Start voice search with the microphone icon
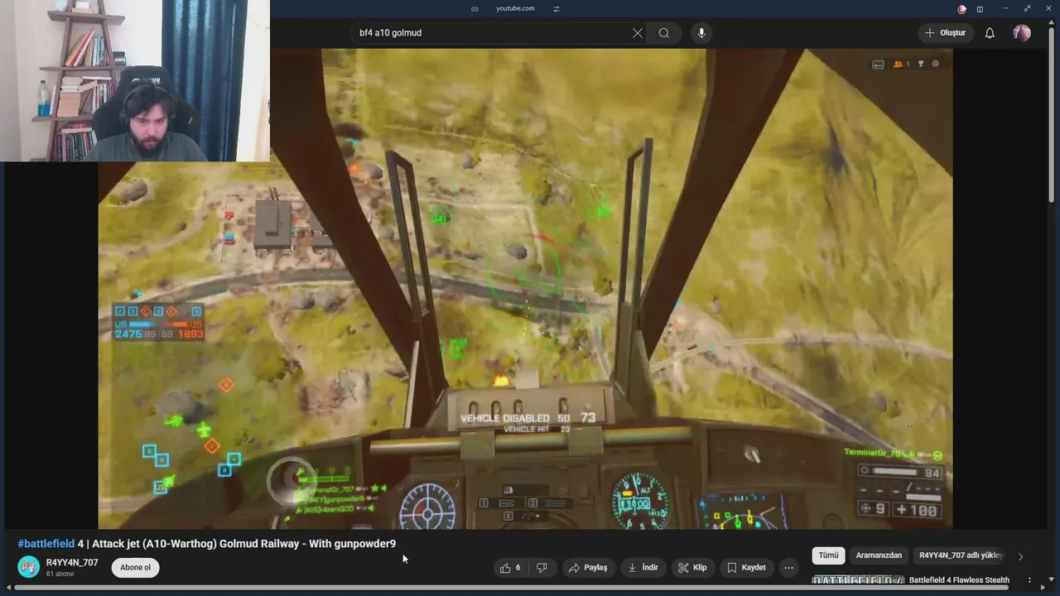The image size is (1060, 596). (x=701, y=33)
